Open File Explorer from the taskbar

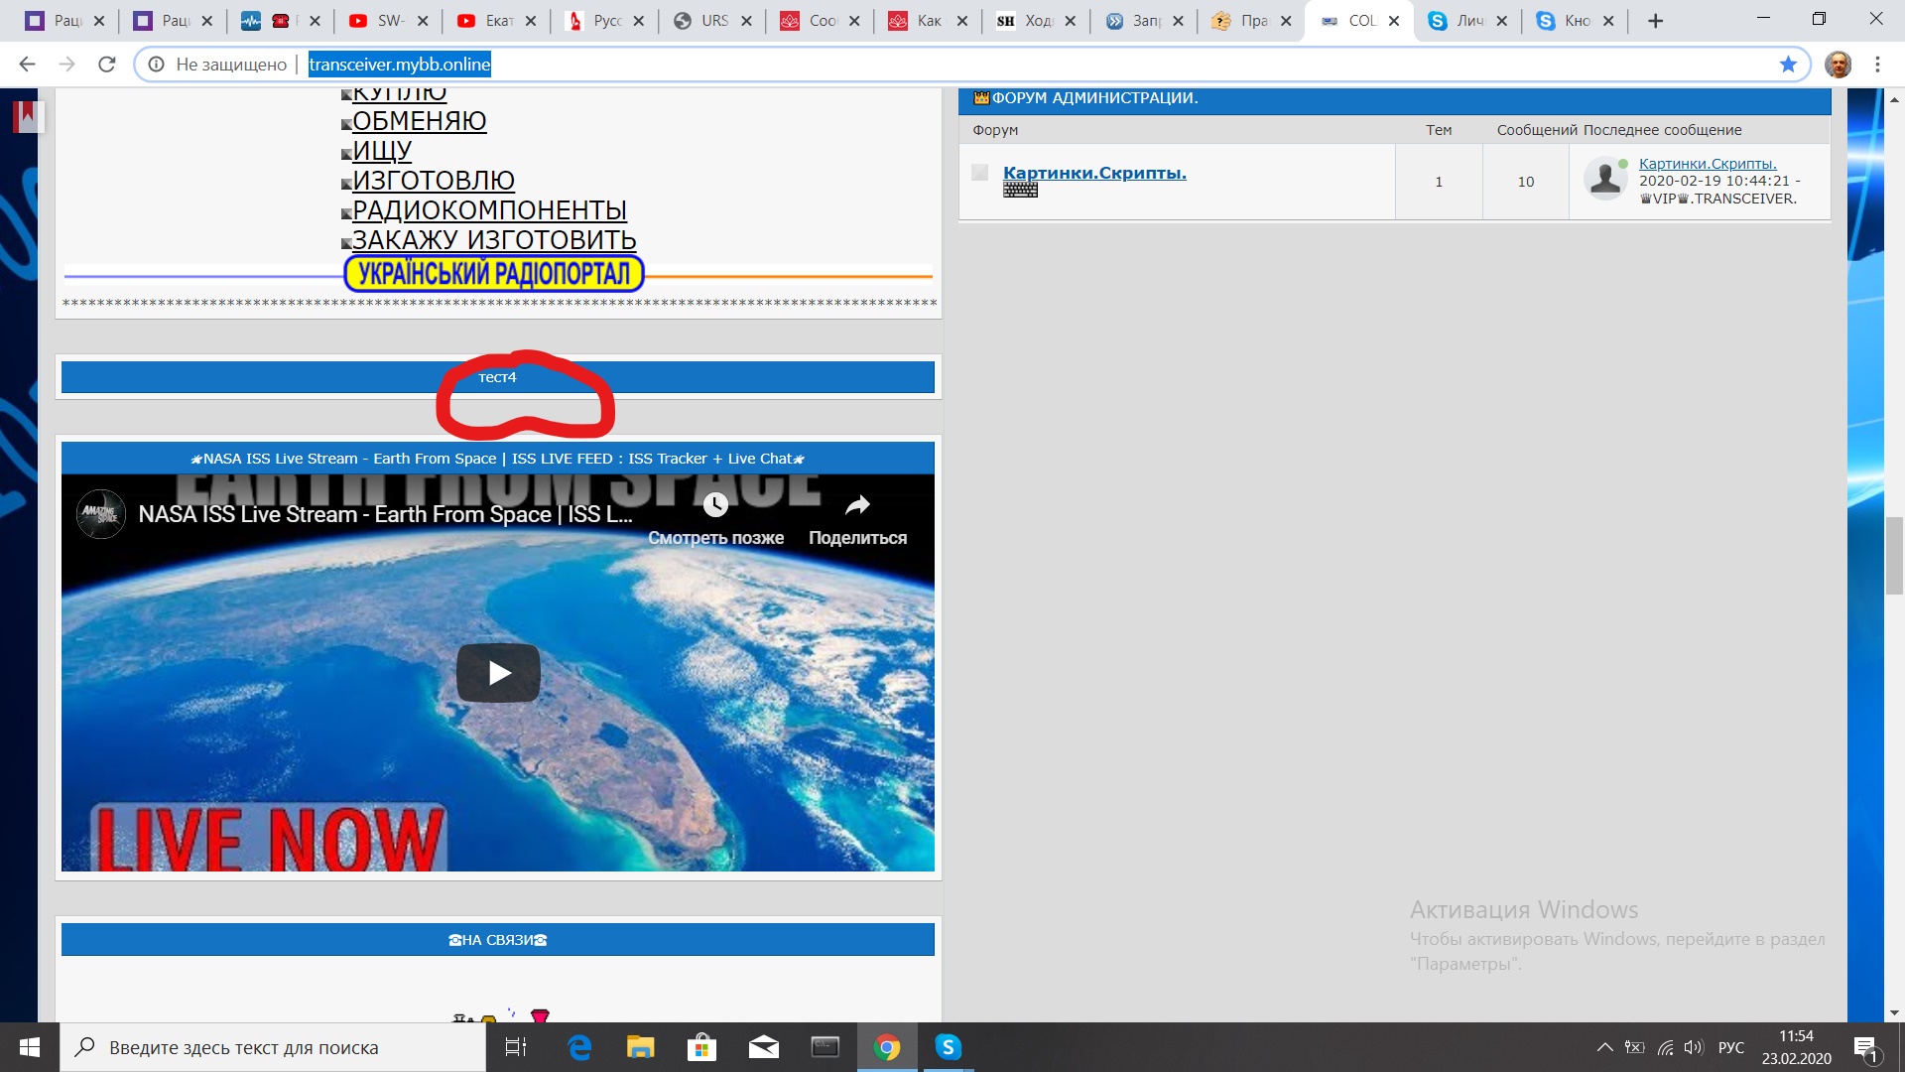[640, 1047]
